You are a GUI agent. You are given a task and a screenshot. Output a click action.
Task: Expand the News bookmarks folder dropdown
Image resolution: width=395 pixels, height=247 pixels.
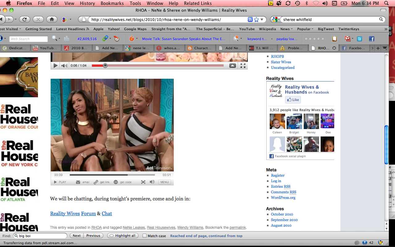pyautogui.click(x=286, y=29)
